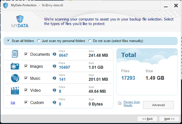Click the MyData shield icon in title bar
Viewport: 182px width, 124px height.
point(5,5)
